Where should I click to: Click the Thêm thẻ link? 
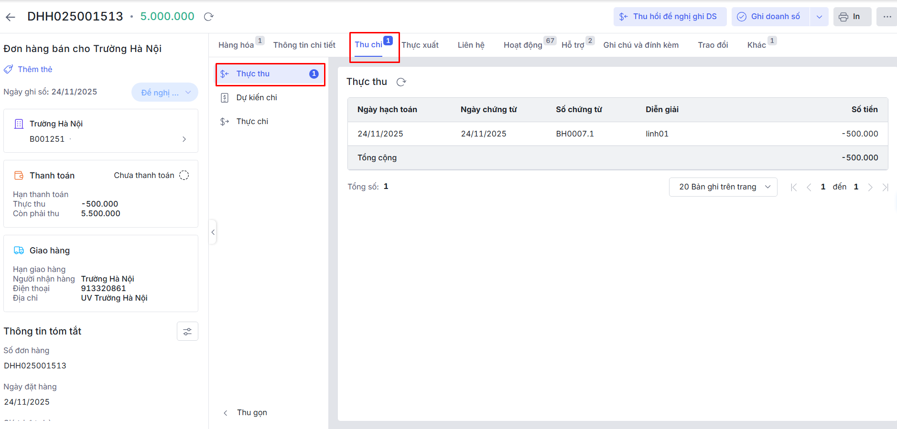coord(35,70)
